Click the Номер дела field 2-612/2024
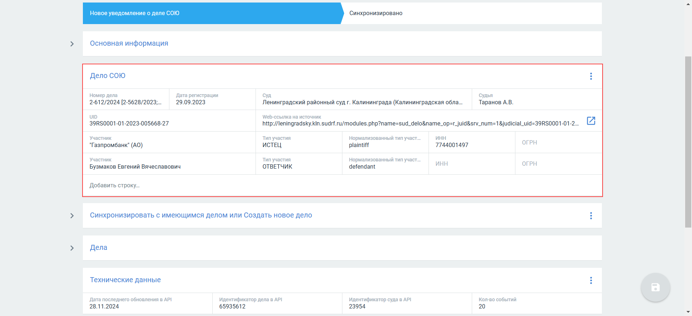Viewport: 692px width, 316px height. [x=126, y=99]
